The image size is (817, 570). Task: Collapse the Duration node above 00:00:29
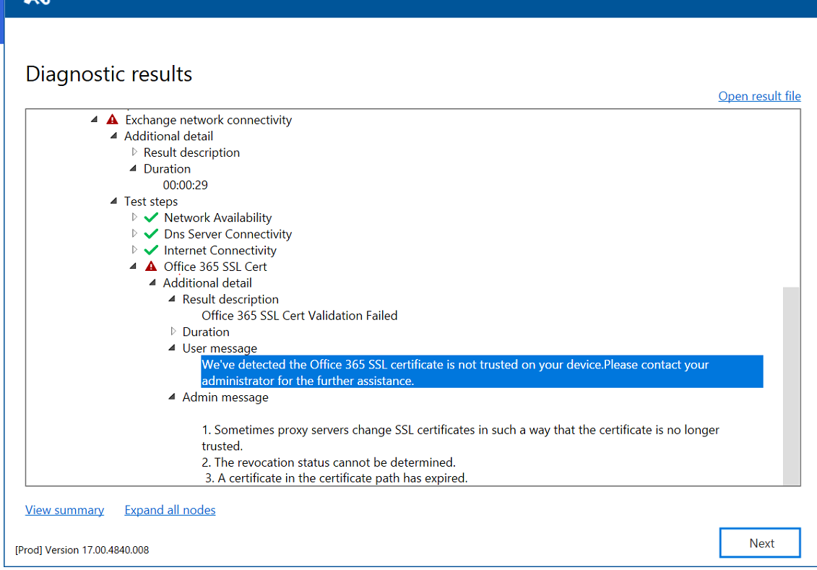[133, 168]
